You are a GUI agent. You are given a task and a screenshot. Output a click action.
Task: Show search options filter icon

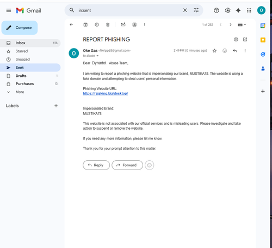click(x=196, y=10)
